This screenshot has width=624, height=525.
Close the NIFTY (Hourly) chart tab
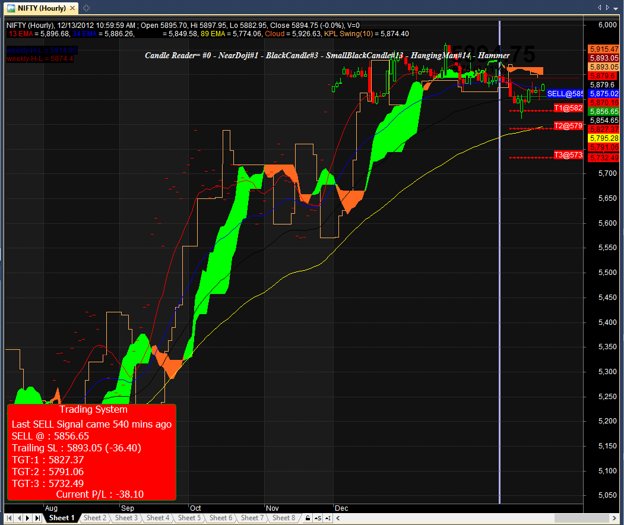(72, 8)
